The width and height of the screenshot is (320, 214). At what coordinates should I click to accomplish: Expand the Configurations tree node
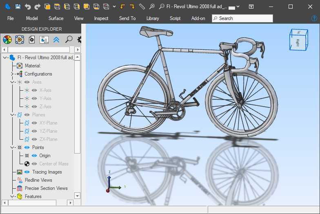12,74
